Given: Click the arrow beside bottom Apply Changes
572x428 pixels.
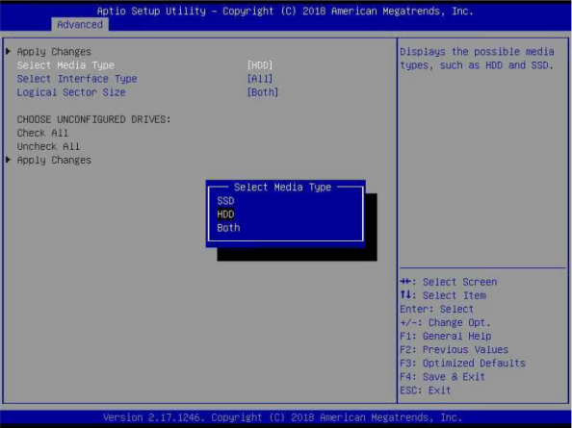Looking at the screenshot, I should click(9, 160).
